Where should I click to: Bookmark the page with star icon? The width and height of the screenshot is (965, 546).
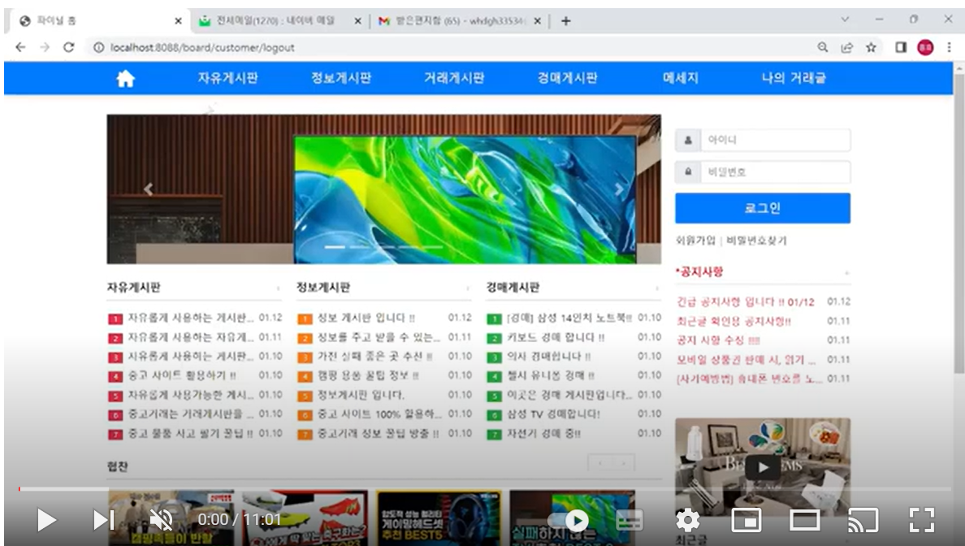(871, 47)
